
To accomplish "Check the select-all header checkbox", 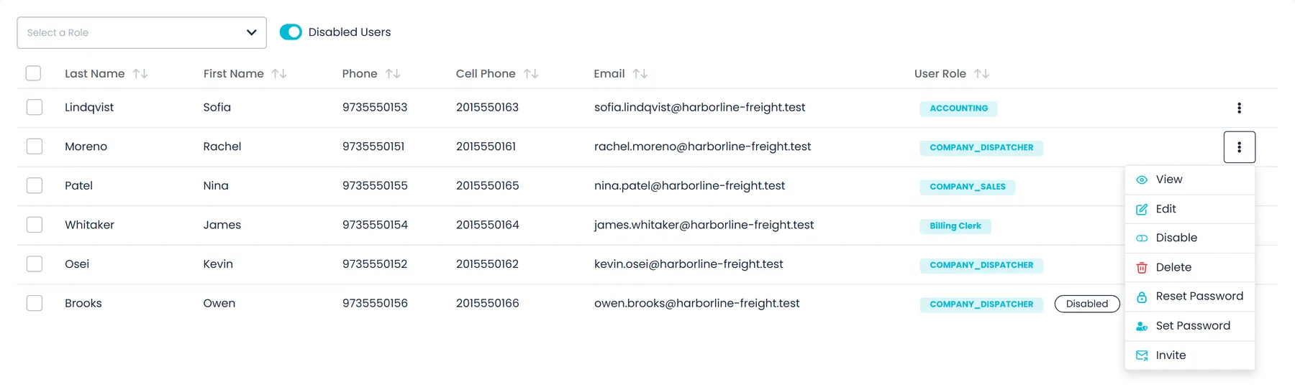I will tap(33, 73).
